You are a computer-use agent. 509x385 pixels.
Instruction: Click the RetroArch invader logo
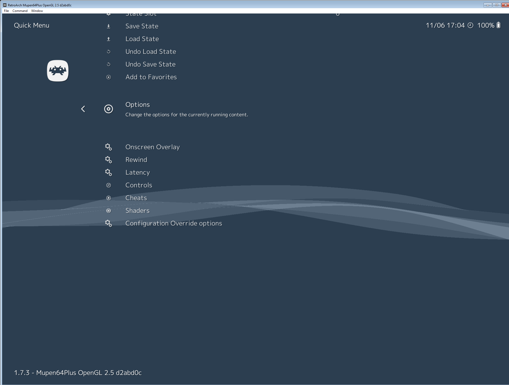point(58,71)
